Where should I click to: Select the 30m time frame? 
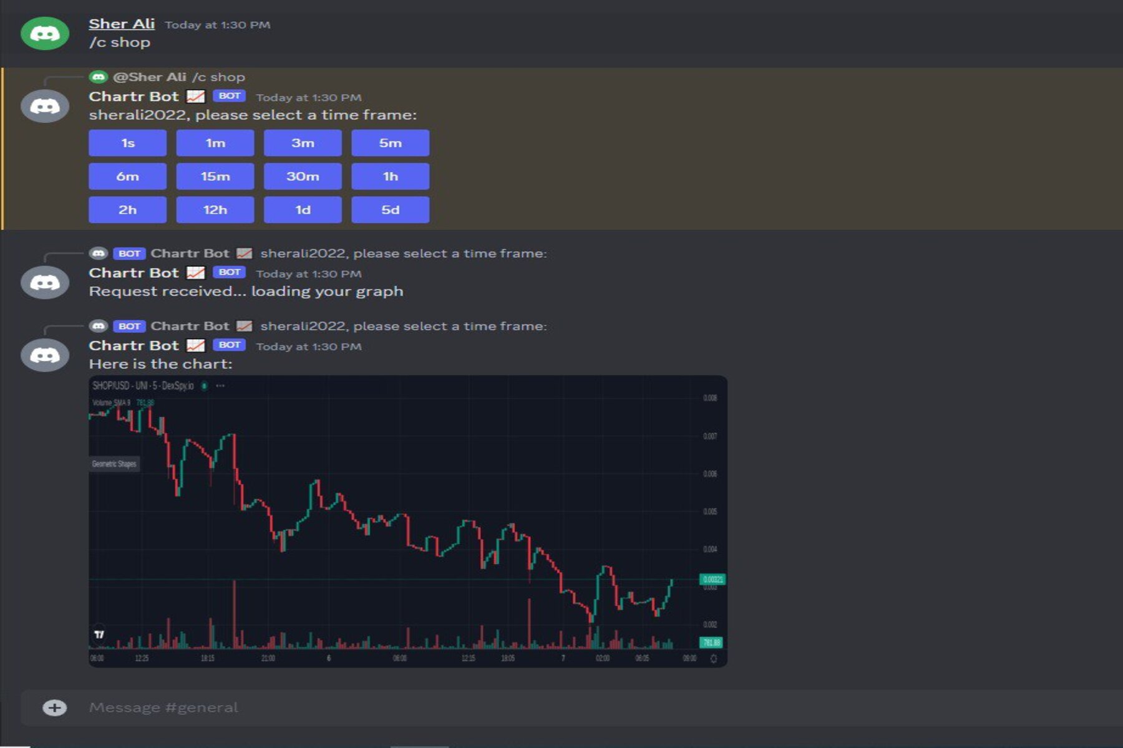[x=303, y=176]
